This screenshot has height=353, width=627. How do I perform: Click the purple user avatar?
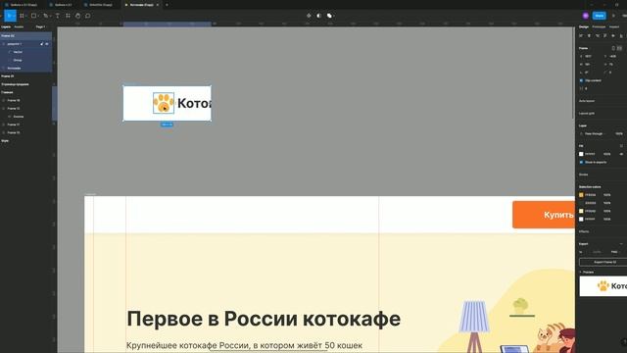point(586,16)
